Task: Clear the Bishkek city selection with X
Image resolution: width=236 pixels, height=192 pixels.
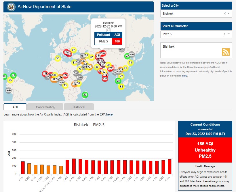Action: (224, 14)
